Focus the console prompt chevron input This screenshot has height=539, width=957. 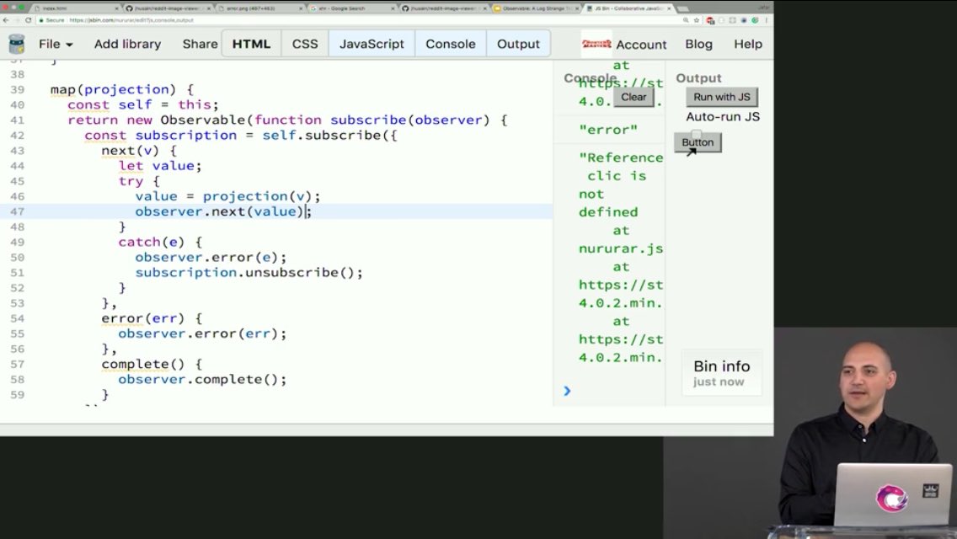tap(567, 391)
